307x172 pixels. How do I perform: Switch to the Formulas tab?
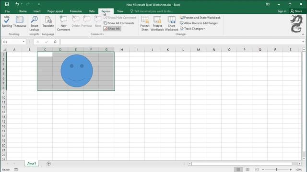(x=76, y=11)
